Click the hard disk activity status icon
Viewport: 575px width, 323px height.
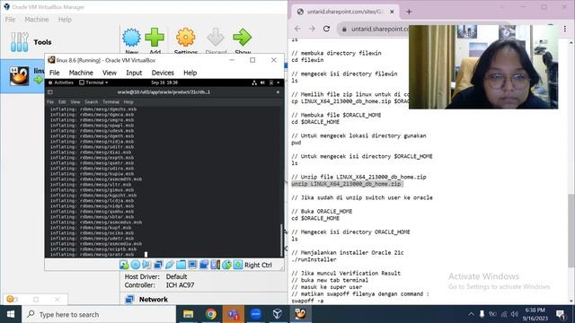click(124, 265)
